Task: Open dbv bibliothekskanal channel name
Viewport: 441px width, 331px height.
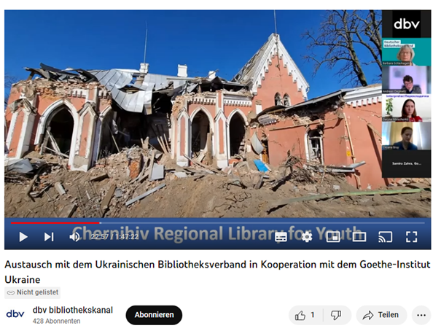Action: click(73, 310)
